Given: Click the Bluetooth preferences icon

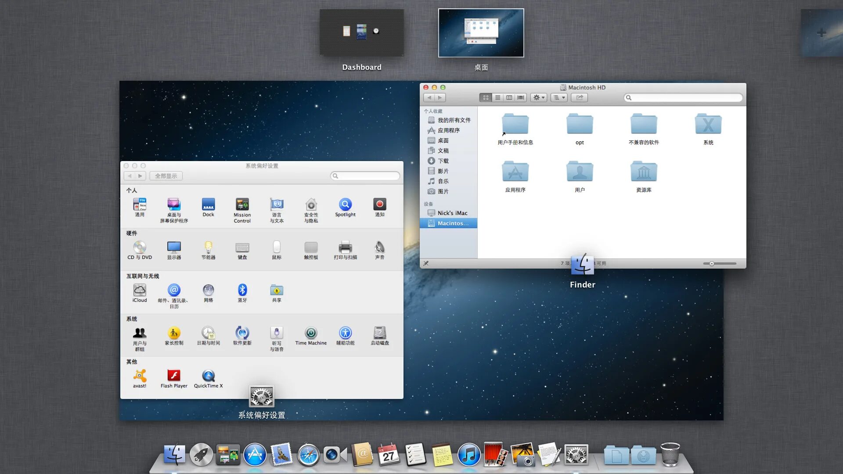Looking at the screenshot, I should (242, 291).
